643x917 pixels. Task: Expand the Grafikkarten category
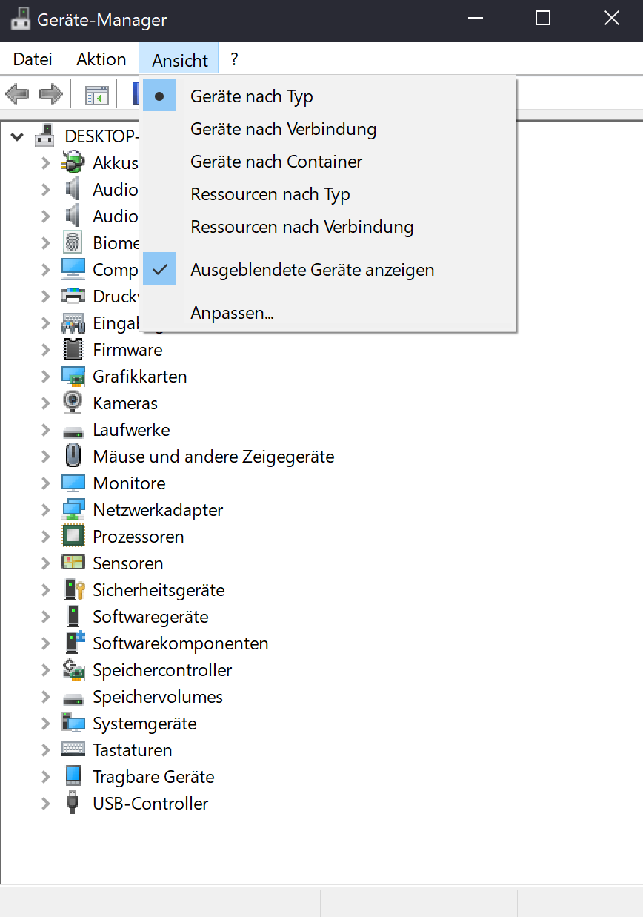46,377
